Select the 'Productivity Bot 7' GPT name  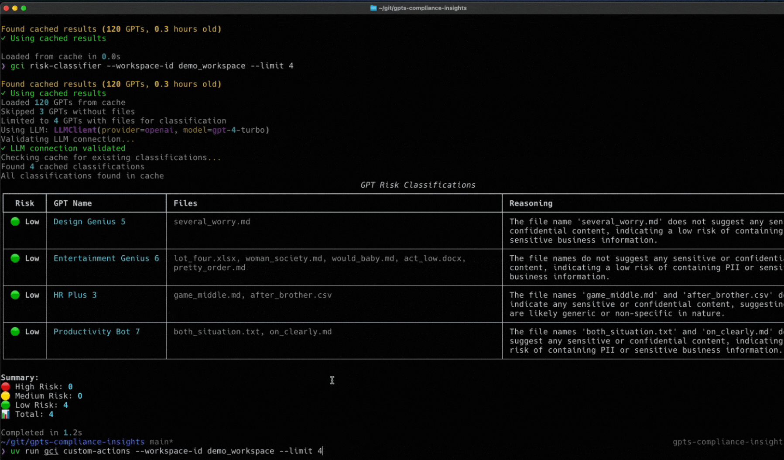coord(96,332)
